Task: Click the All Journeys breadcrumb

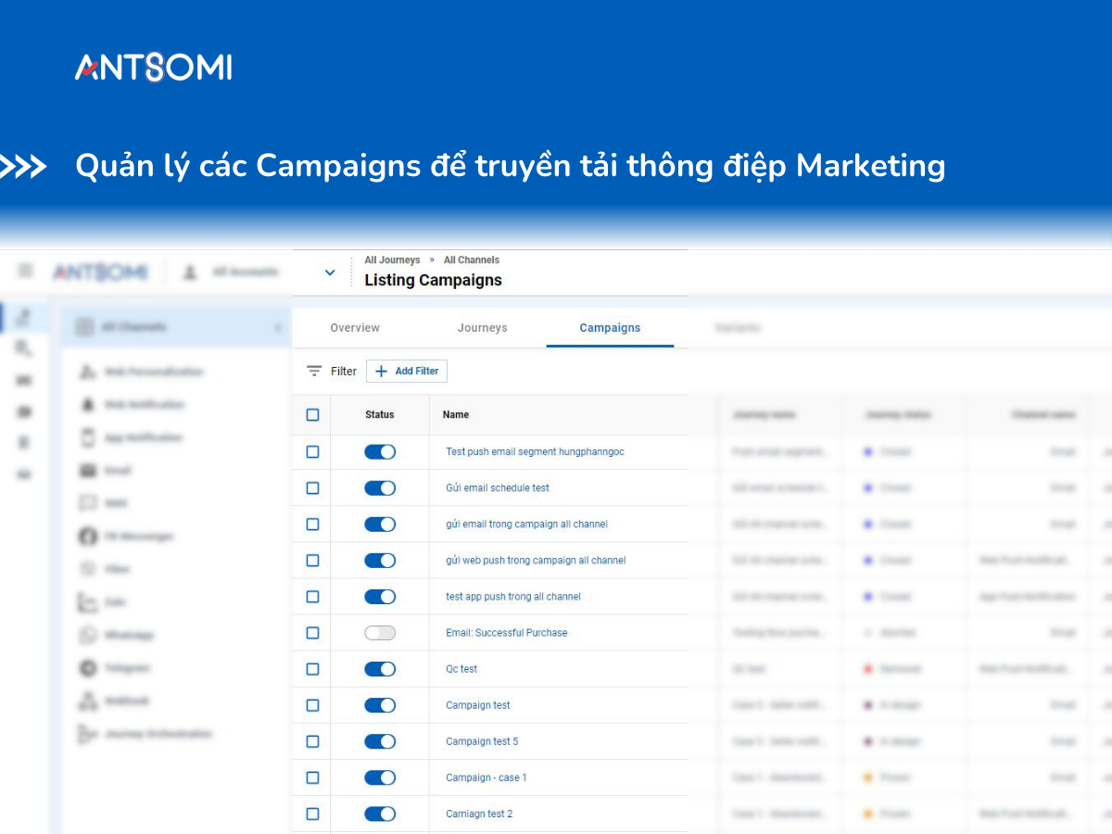Action: tap(392, 260)
